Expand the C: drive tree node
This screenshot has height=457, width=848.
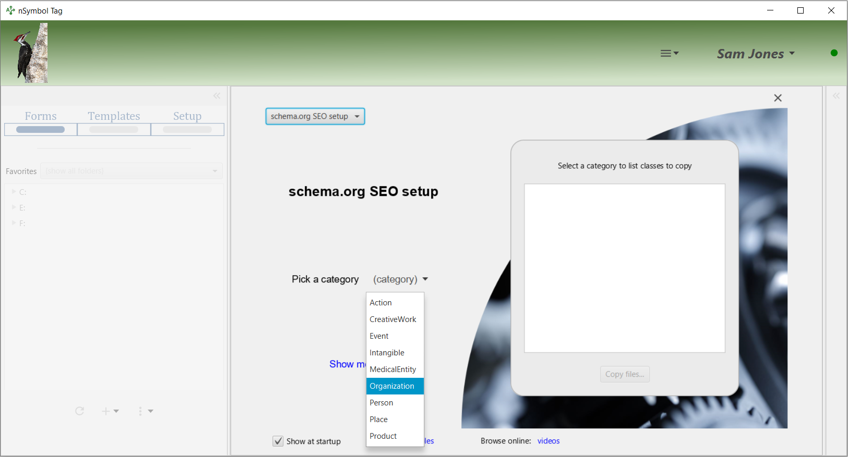tap(14, 192)
